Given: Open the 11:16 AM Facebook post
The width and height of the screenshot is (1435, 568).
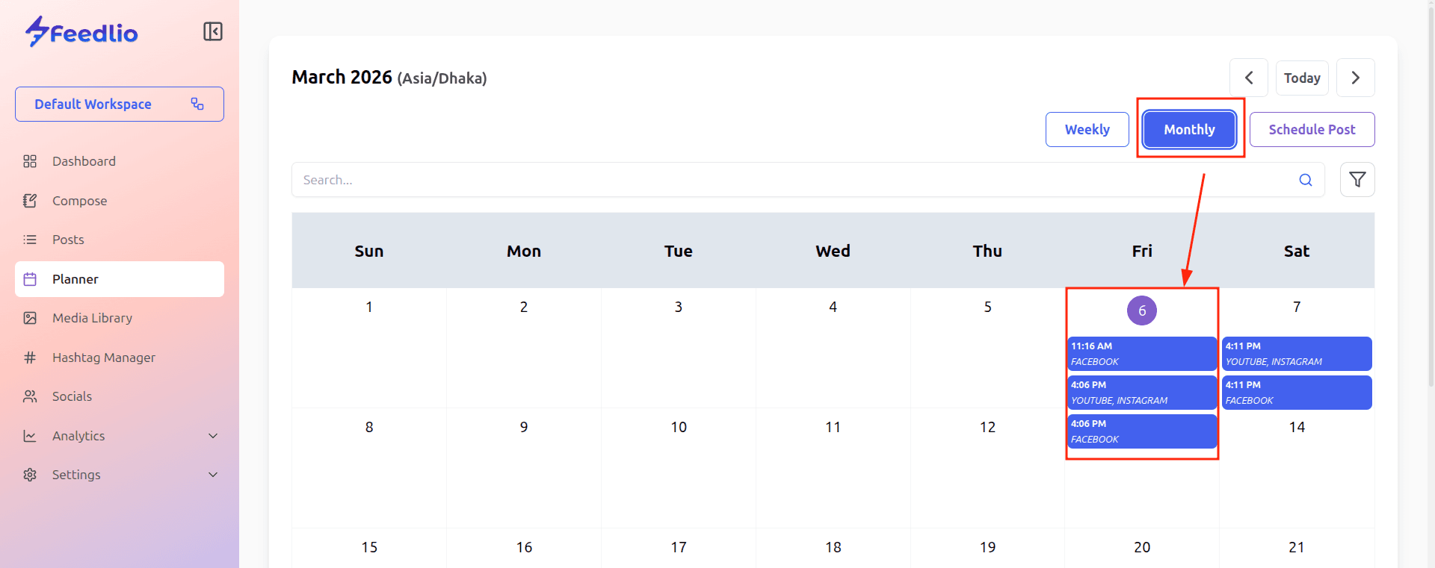Looking at the screenshot, I should tap(1141, 354).
